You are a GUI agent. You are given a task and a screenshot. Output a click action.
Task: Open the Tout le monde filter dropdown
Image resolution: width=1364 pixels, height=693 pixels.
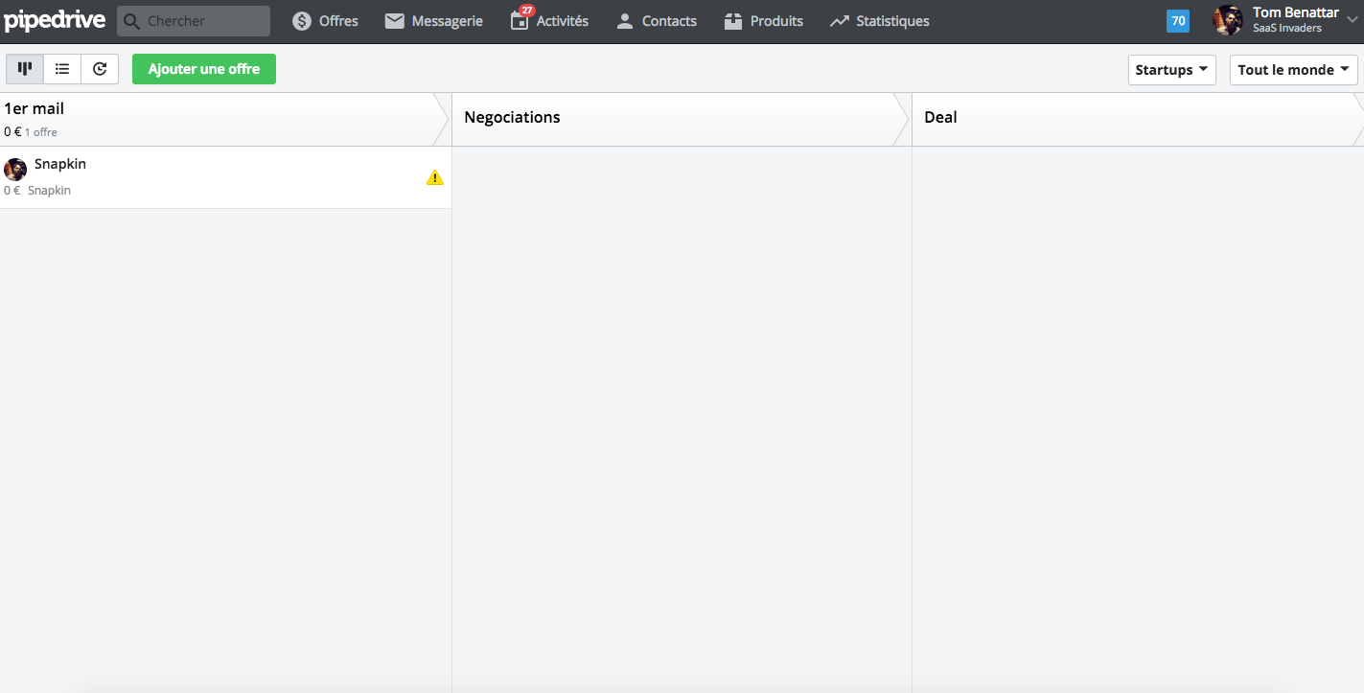[1293, 70]
